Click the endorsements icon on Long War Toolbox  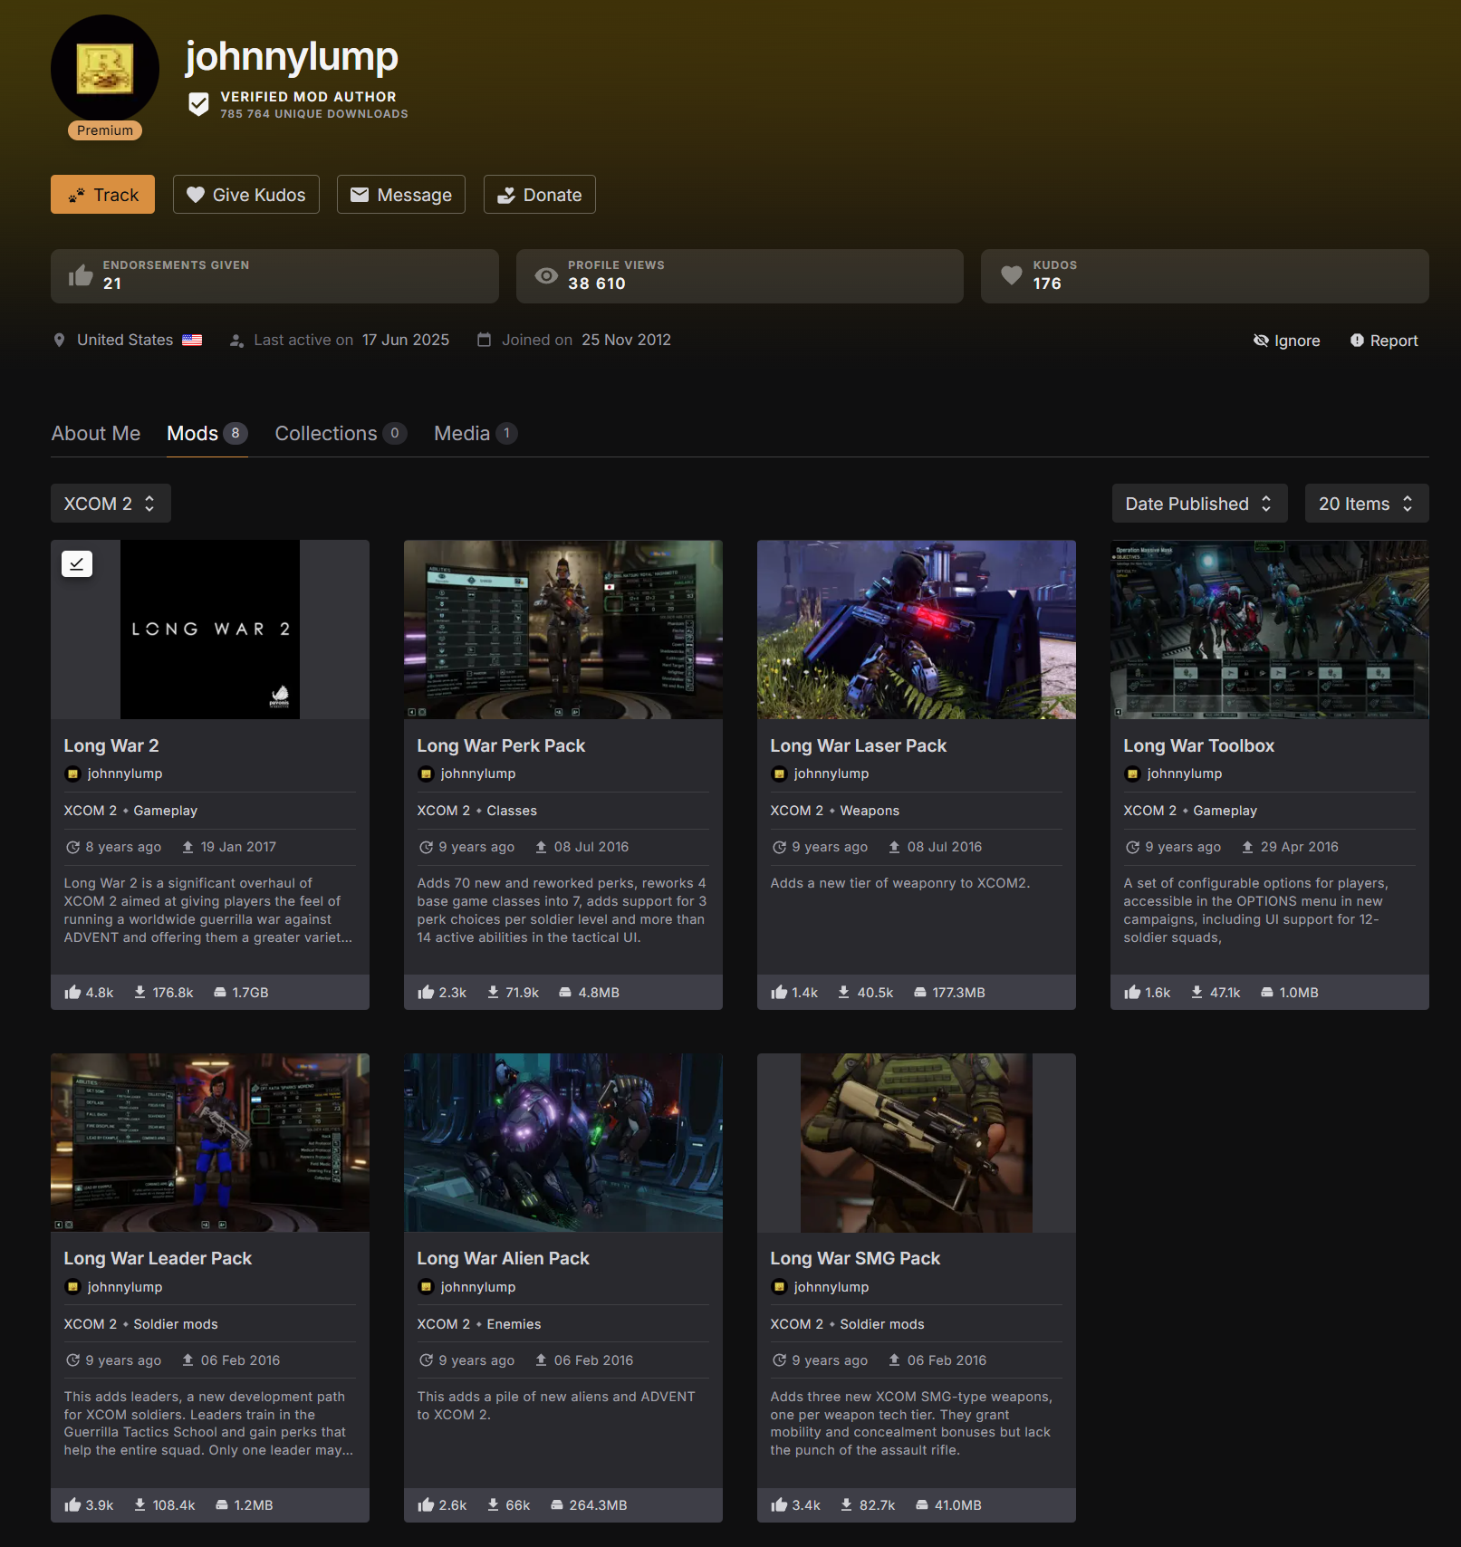pyautogui.click(x=1132, y=993)
